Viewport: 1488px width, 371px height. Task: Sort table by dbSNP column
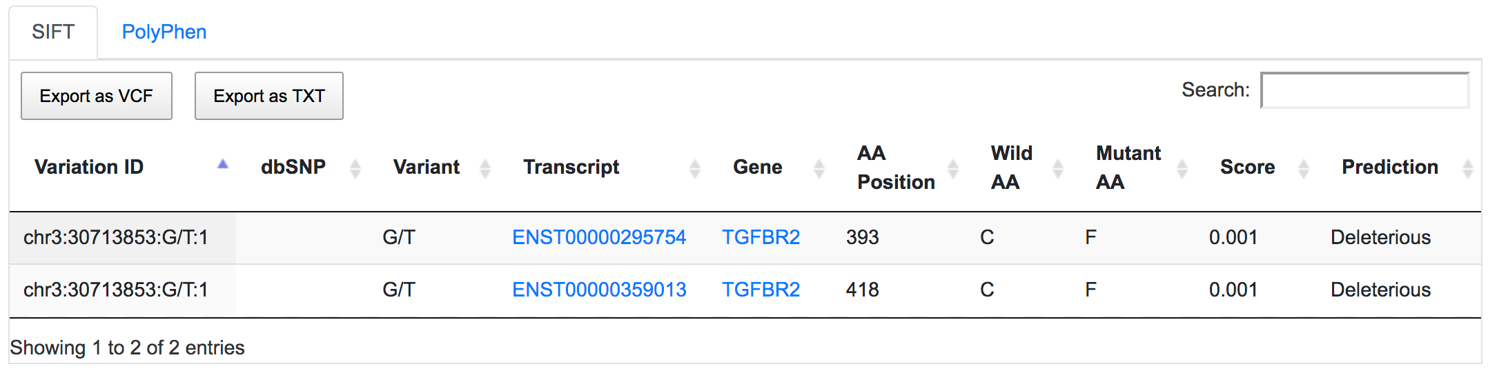355,168
